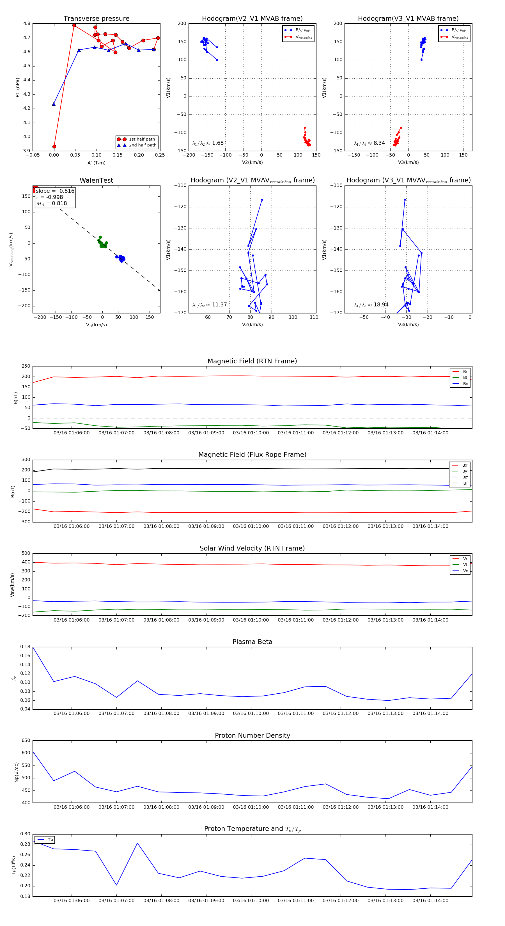Click the "Hodogram(V2_V1 MVAB frame)" title
This screenshot has height=926, width=505.
252,18
